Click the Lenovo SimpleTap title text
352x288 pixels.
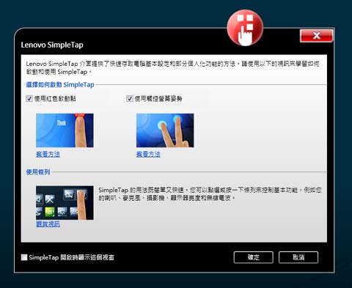52,45
